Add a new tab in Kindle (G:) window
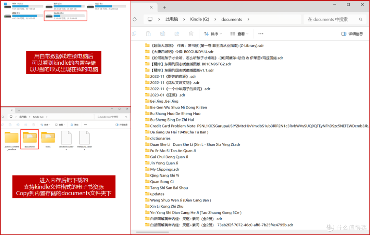The height and width of the screenshot is (235, 370). 19,110
